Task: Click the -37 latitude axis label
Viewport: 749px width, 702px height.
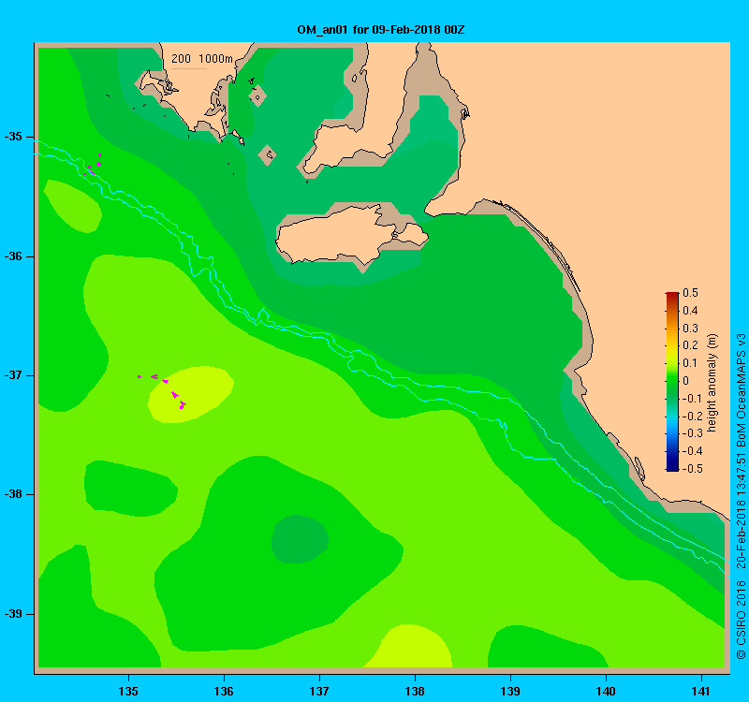Action: [13, 375]
